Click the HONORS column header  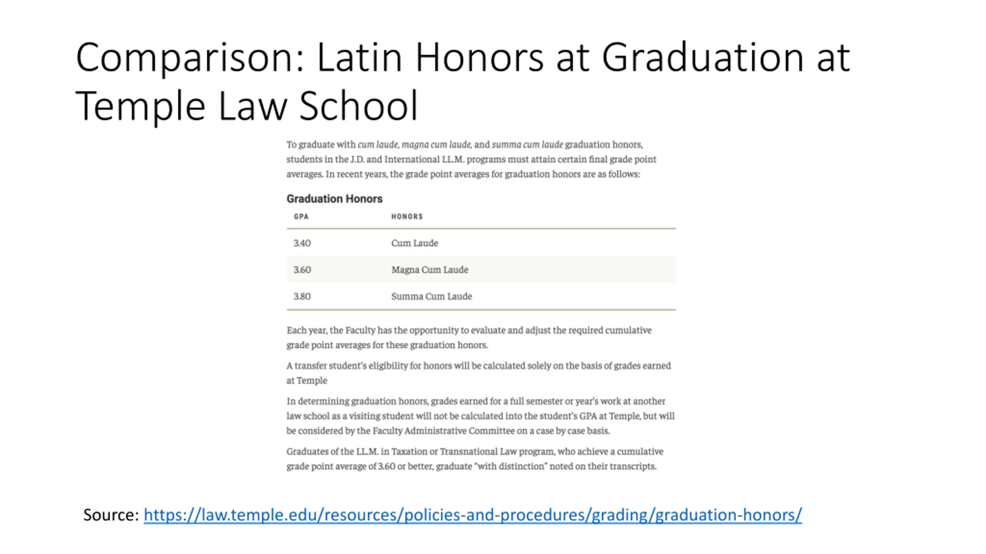click(x=407, y=217)
